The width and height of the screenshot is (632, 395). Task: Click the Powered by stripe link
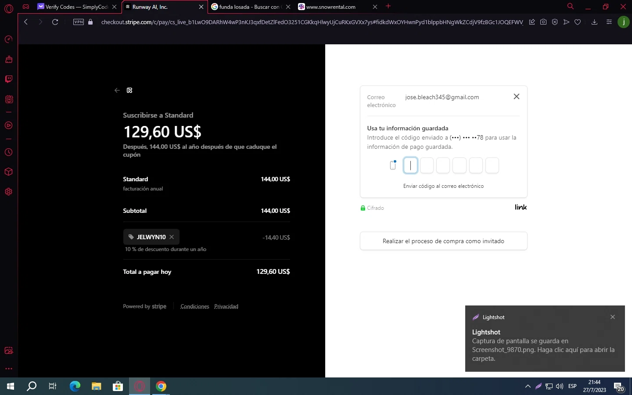(x=144, y=306)
